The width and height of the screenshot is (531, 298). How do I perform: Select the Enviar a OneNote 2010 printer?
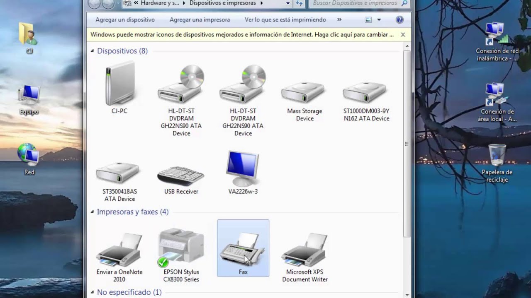pos(119,250)
